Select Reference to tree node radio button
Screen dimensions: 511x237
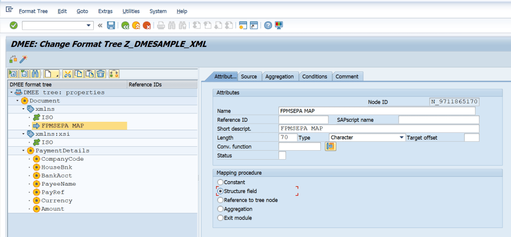[221, 200]
